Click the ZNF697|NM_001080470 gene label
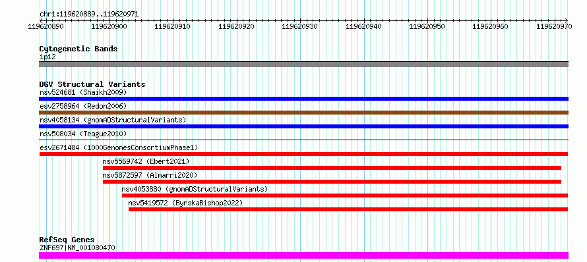The image size is (587, 262). point(77,248)
